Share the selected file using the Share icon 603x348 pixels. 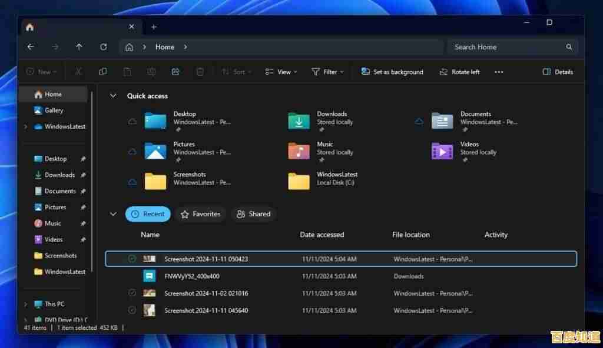(x=175, y=71)
